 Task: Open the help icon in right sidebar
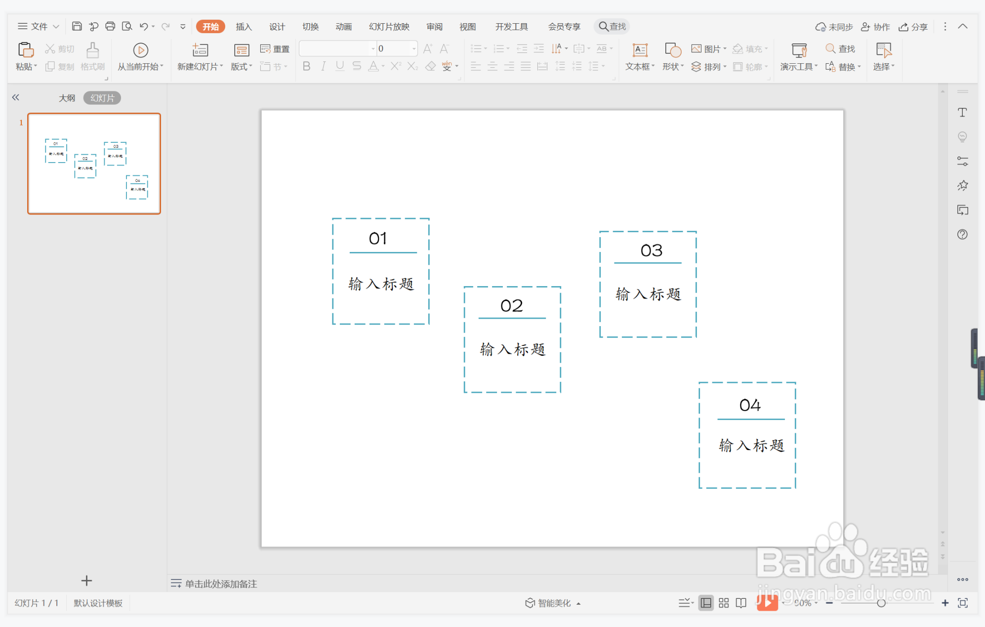(x=962, y=234)
